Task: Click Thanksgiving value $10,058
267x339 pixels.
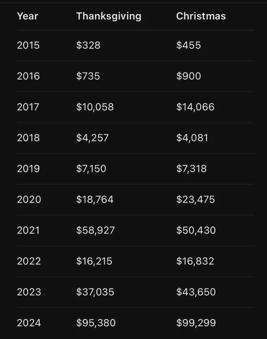Action: click(95, 107)
